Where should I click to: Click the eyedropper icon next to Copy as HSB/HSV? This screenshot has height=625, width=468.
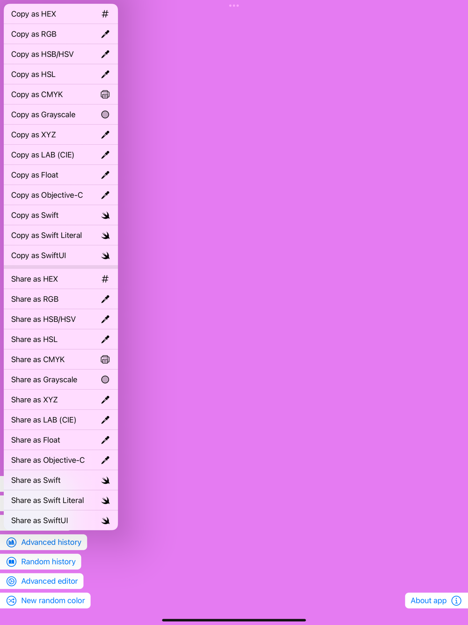coord(105,54)
